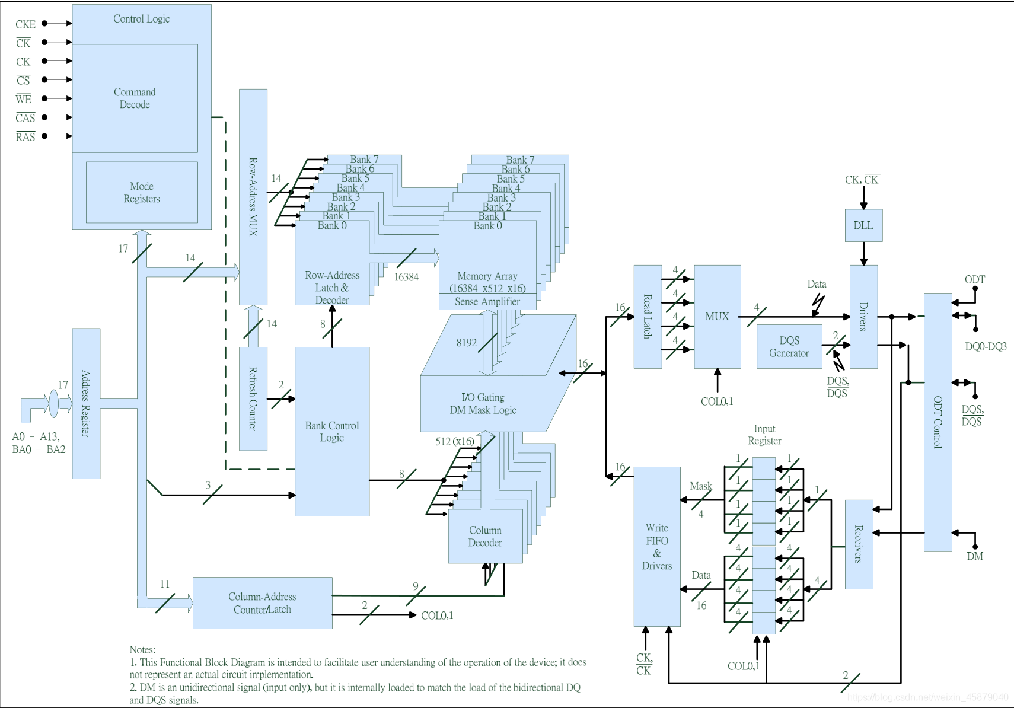Click the Row-Address MUX block
The width and height of the screenshot is (1014, 708).
253,197
